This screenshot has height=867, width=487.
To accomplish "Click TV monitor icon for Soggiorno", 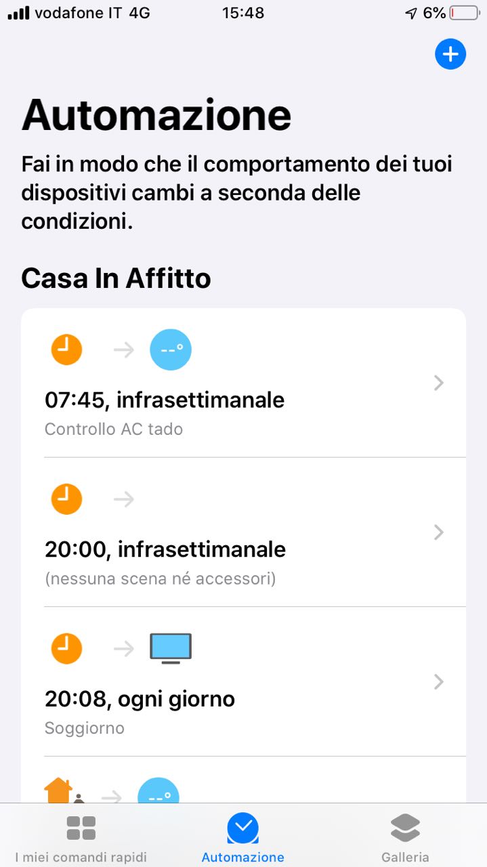I will 171,648.
